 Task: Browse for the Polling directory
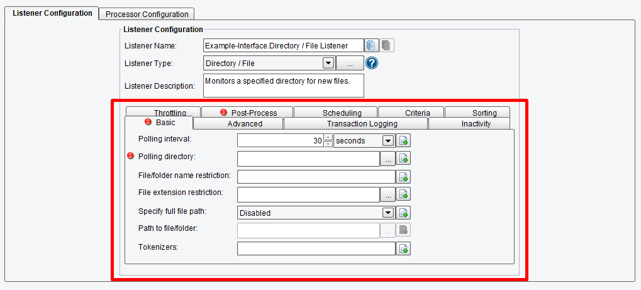point(388,159)
